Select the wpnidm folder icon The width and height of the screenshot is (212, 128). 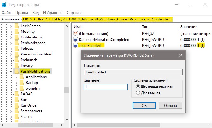(22, 88)
